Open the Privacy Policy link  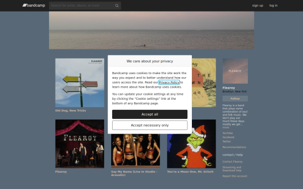pos(169,82)
